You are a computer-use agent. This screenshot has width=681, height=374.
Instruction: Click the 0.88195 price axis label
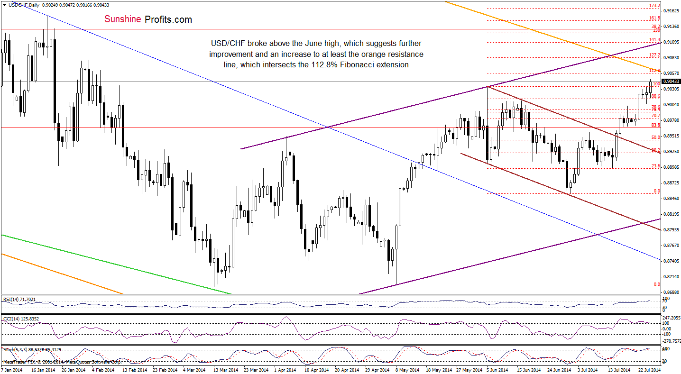tap(672, 214)
